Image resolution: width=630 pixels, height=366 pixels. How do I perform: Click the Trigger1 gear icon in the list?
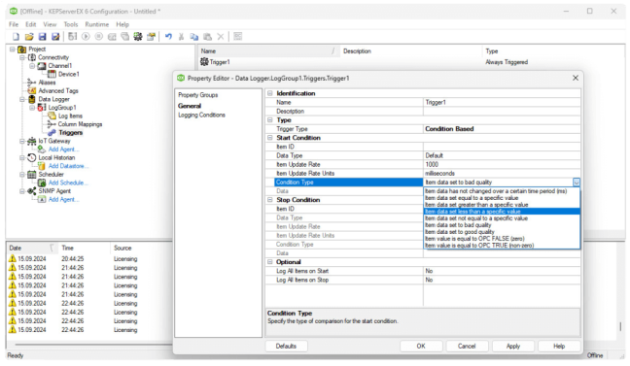[x=204, y=62]
